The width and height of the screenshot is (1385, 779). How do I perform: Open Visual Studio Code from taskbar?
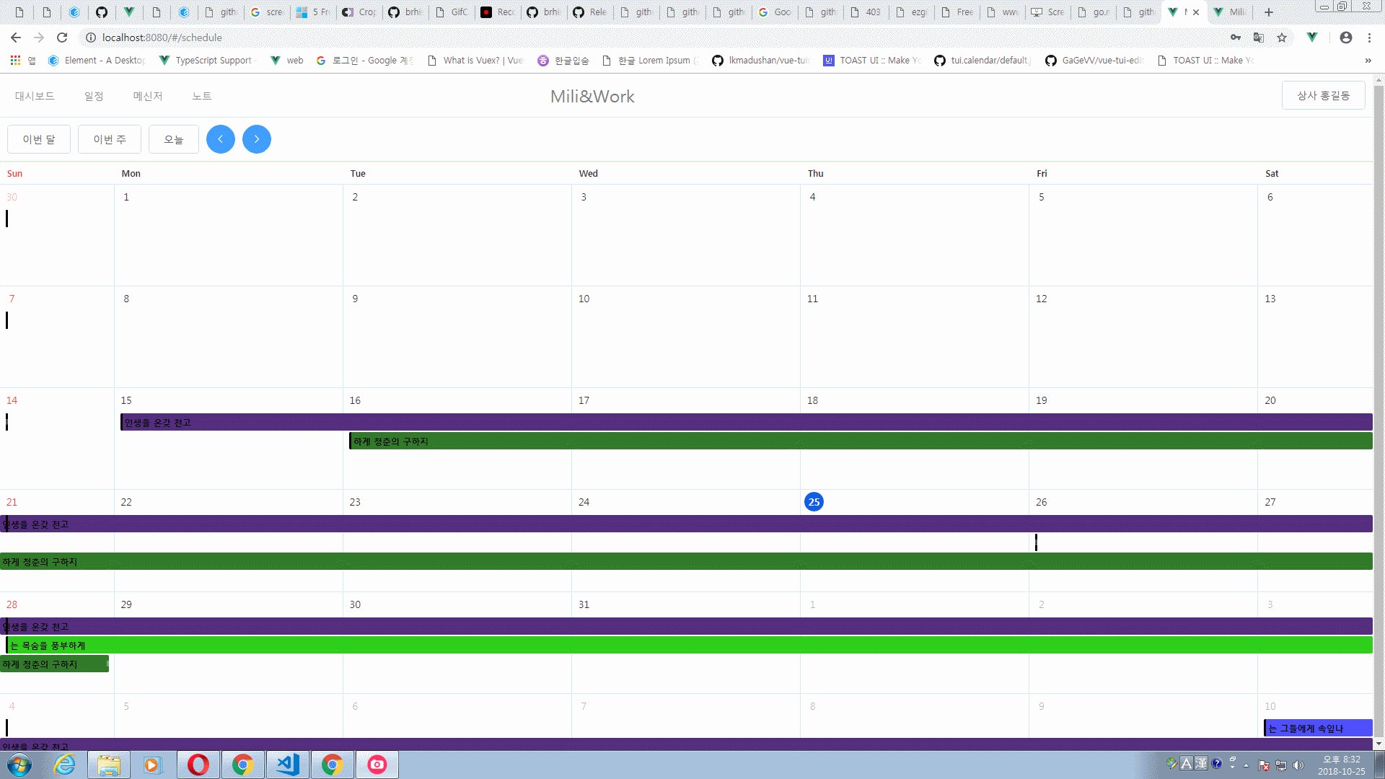[x=288, y=765]
